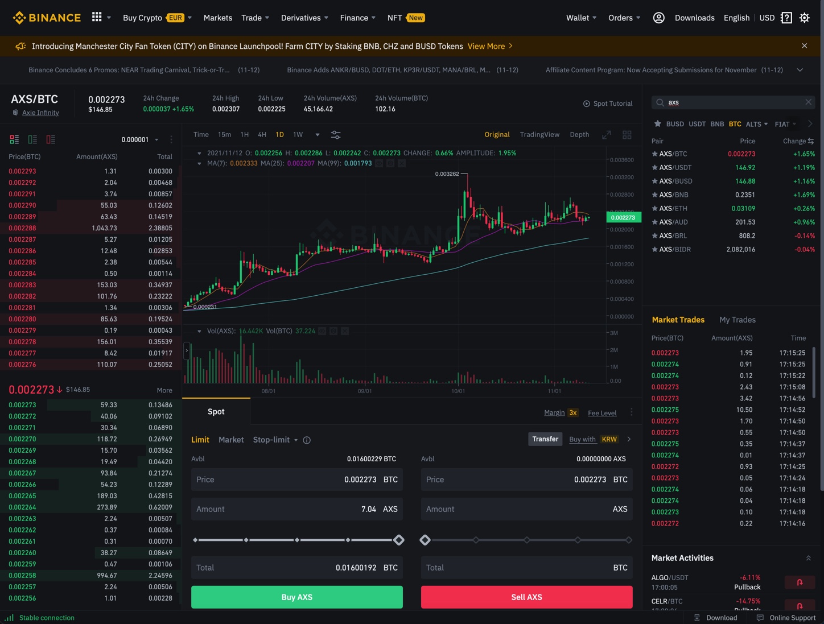Click the Spot Tutorial play icon
The width and height of the screenshot is (824, 624).
[x=586, y=104]
